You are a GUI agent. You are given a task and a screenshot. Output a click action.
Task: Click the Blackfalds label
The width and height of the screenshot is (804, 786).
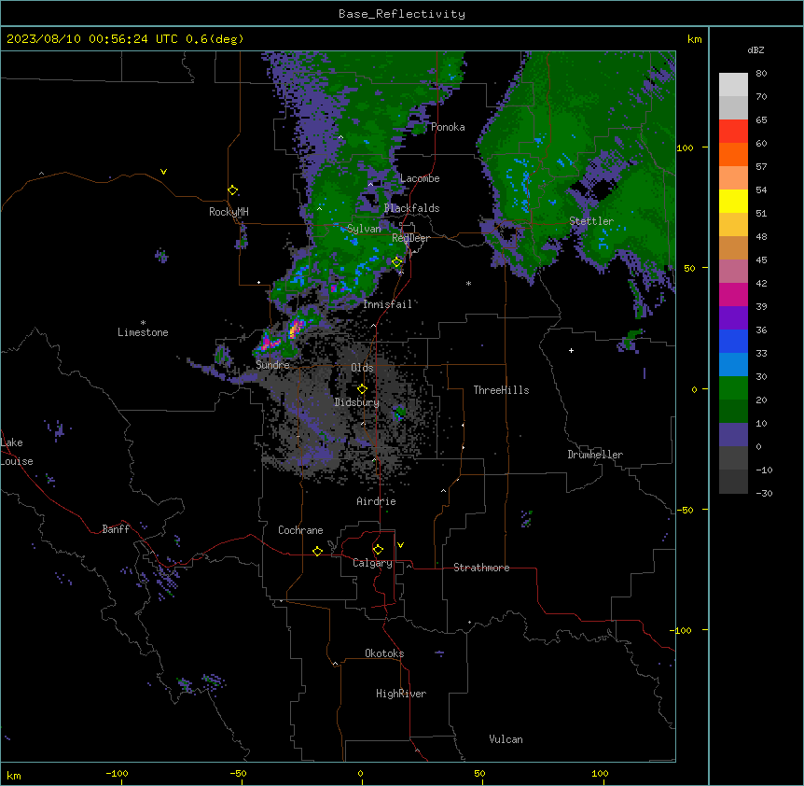click(411, 208)
